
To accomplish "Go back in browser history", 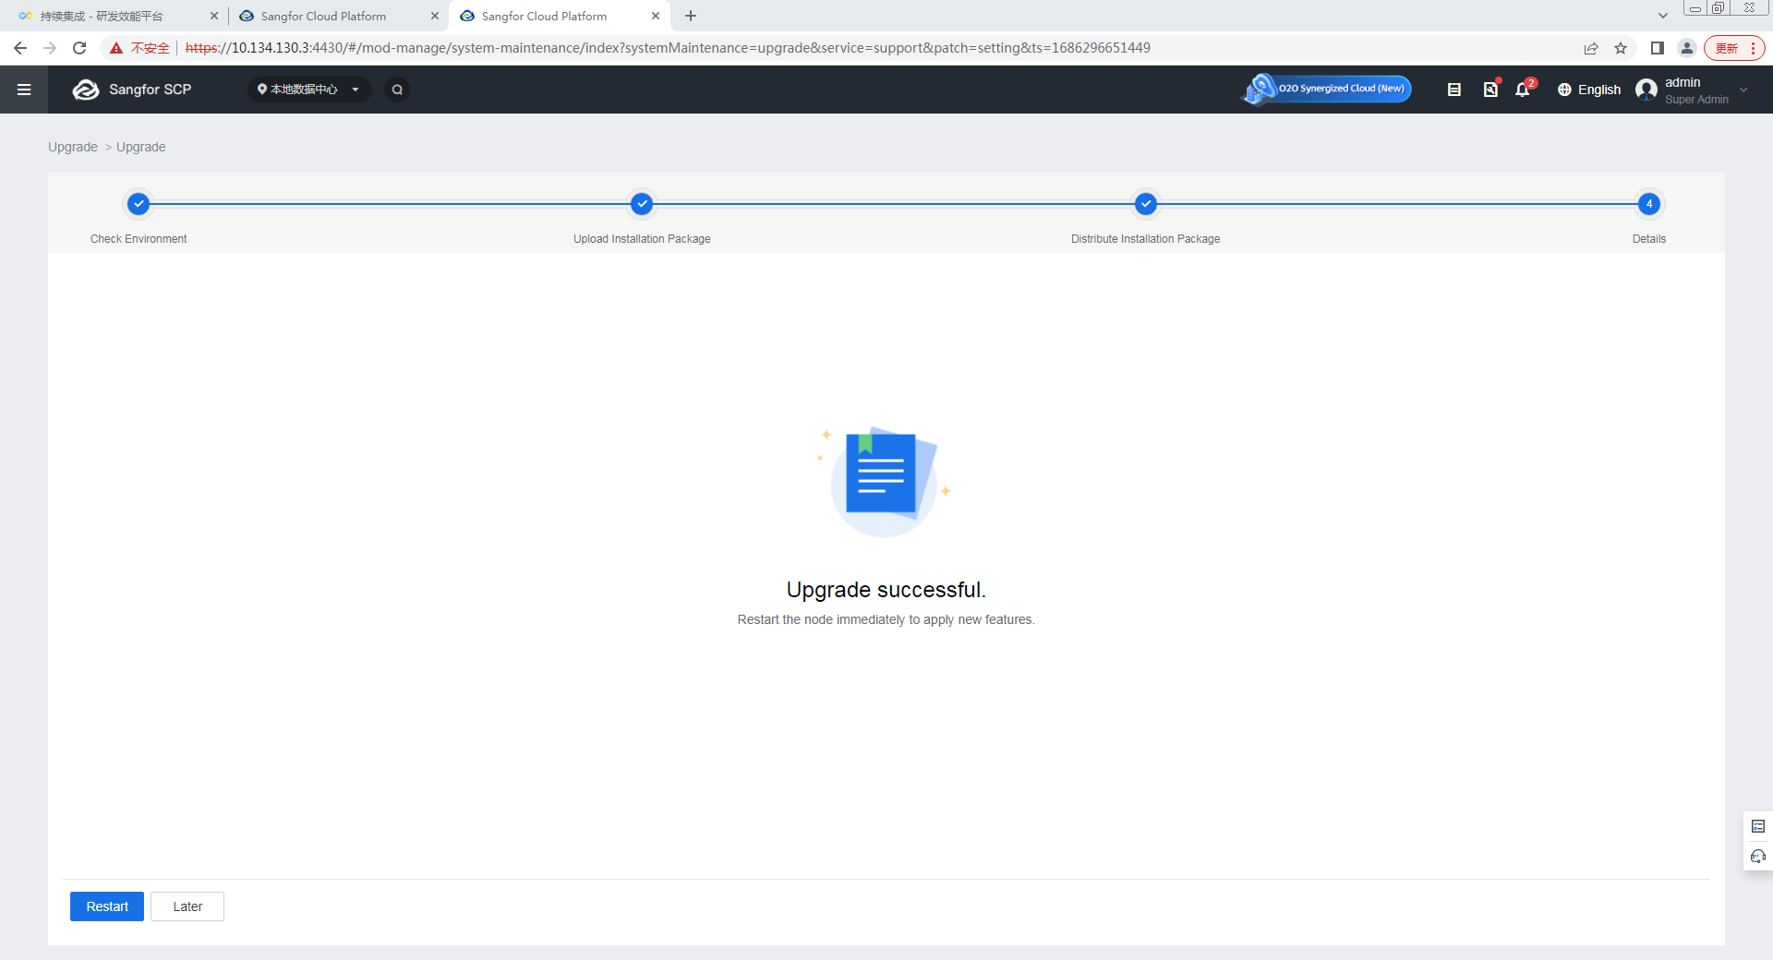I will pyautogui.click(x=20, y=48).
